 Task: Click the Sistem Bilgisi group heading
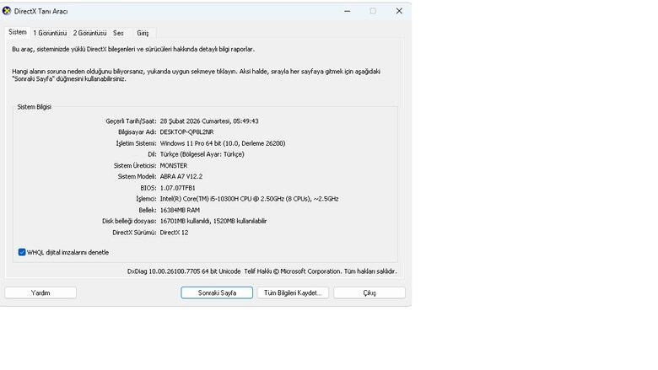(x=35, y=107)
